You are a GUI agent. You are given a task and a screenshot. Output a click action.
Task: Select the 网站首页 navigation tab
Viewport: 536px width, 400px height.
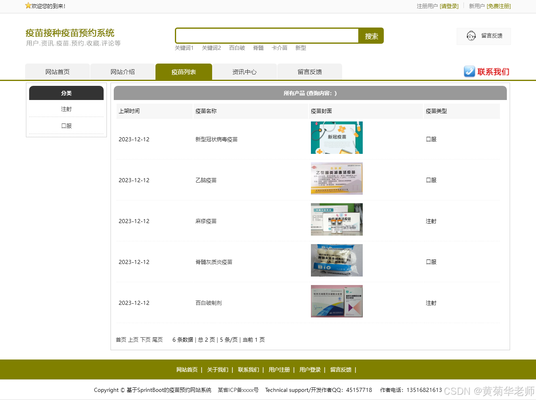(57, 72)
